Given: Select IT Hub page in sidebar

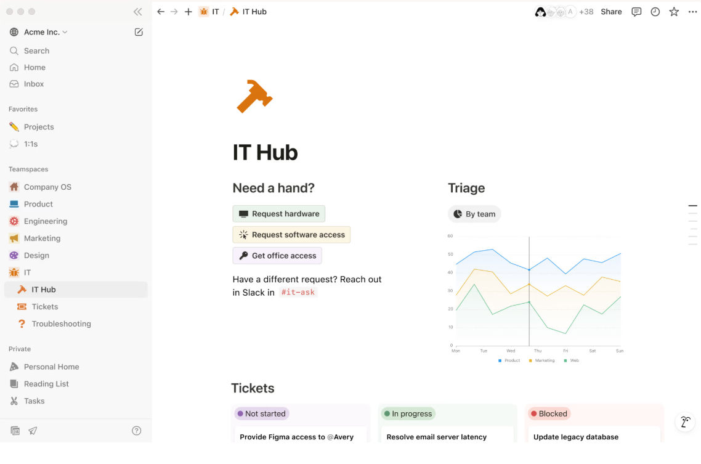Looking at the screenshot, I should tap(76, 290).
